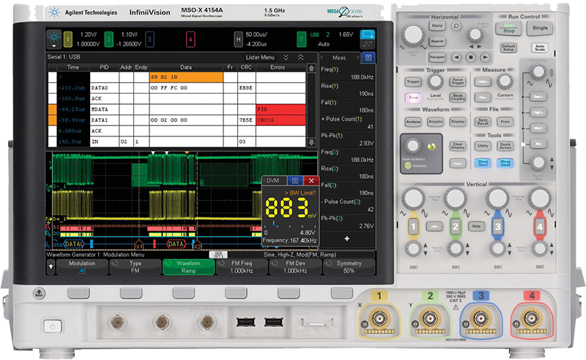Click the Quick Action key

(505, 146)
